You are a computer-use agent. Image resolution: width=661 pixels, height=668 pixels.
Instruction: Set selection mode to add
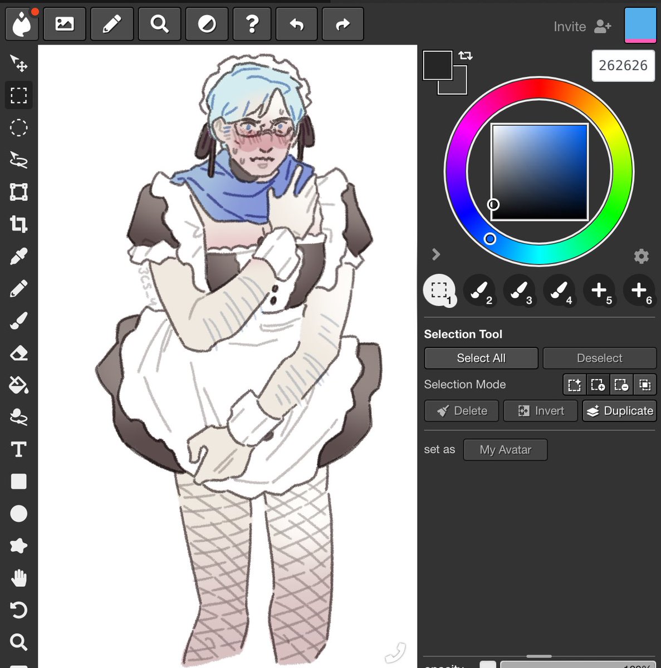(598, 385)
